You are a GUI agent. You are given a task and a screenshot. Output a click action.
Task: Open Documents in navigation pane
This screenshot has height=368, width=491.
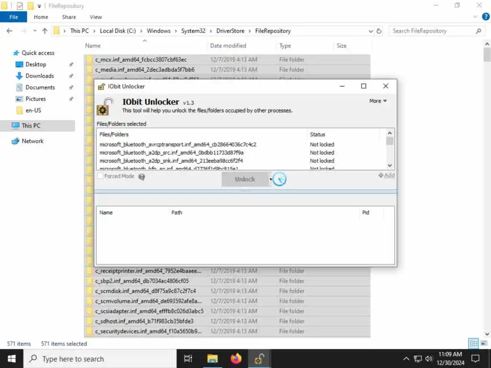(x=40, y=87)
